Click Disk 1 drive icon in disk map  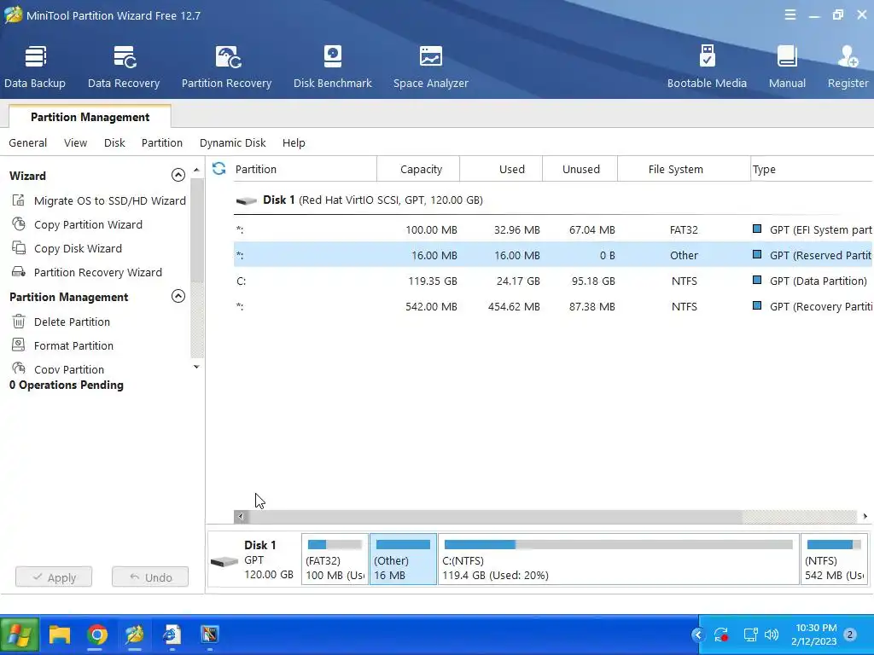[x=224, y=561]
